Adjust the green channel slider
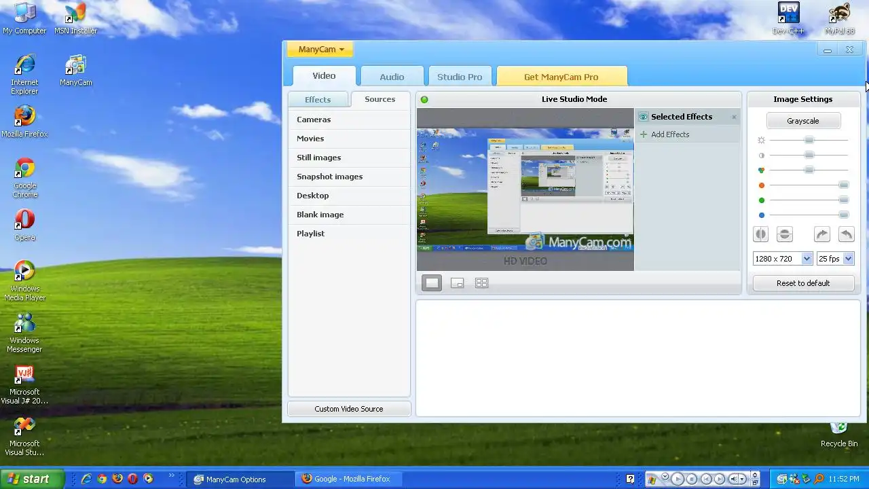 [844, 200]
